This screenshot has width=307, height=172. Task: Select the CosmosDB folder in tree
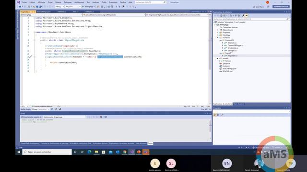coord(229,40)
